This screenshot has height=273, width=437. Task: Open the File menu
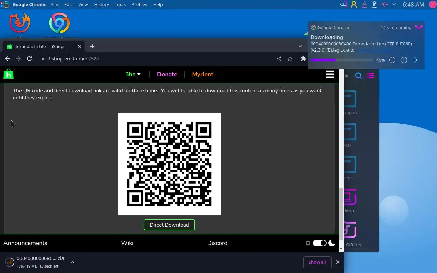coord(55,4)
